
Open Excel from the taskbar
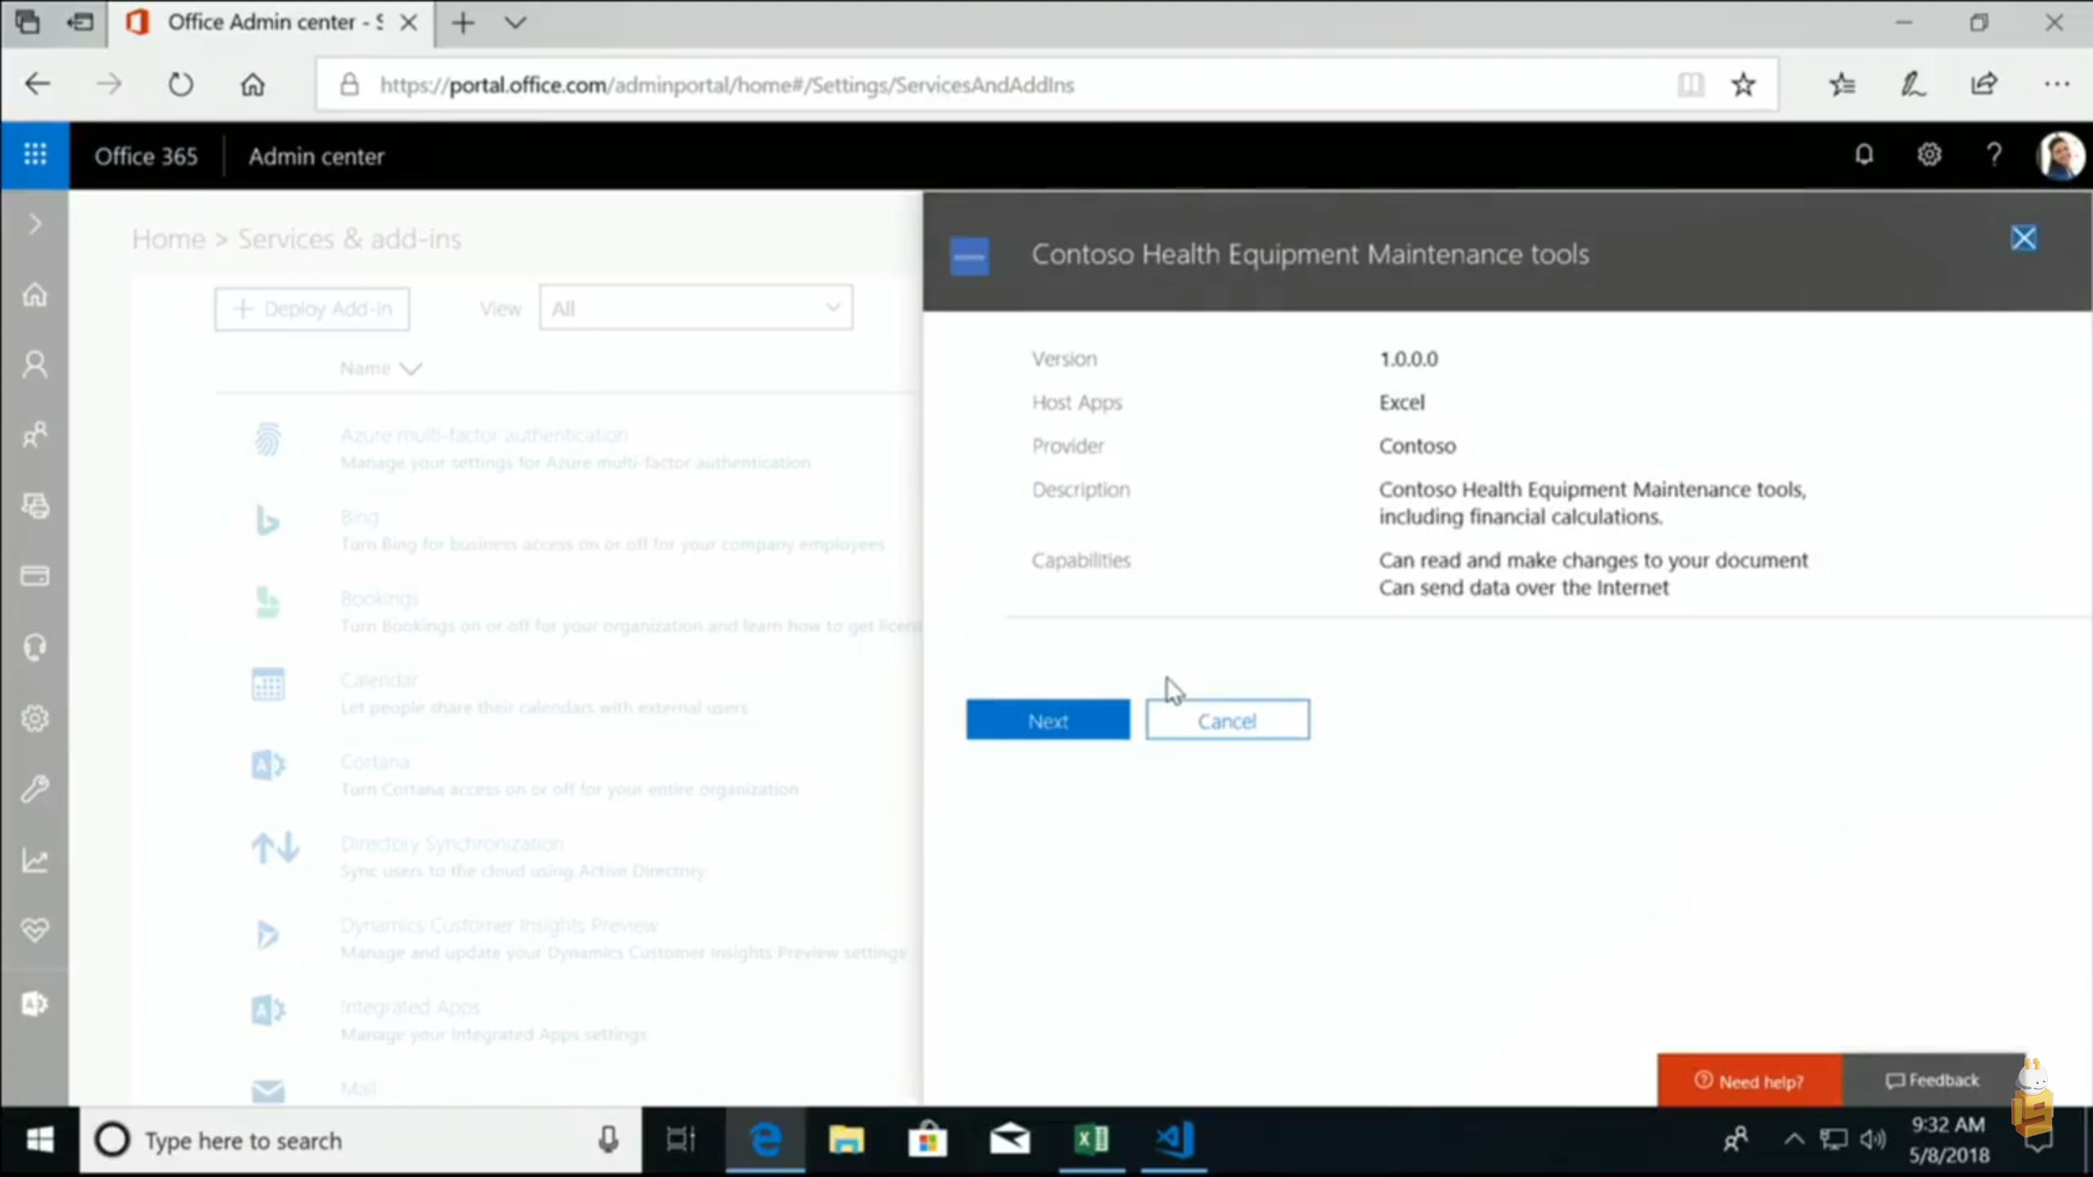click(x=1091, y=1139)
